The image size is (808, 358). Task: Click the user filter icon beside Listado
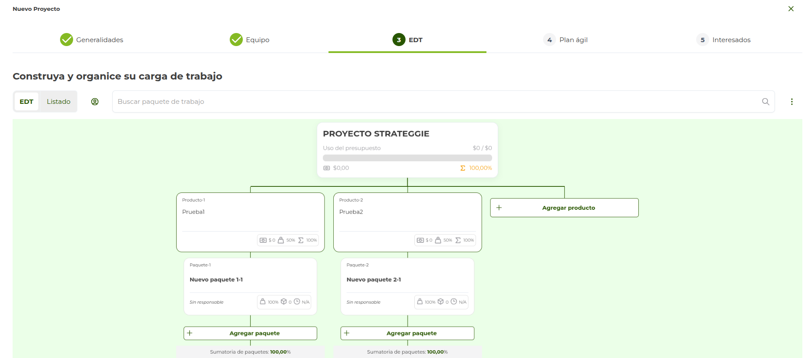tap(95, 102)
